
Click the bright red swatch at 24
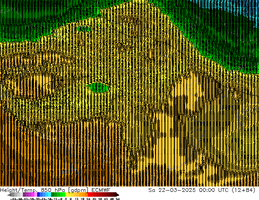pos(89,195)
